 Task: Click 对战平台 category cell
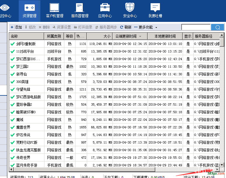click(54, 52)
